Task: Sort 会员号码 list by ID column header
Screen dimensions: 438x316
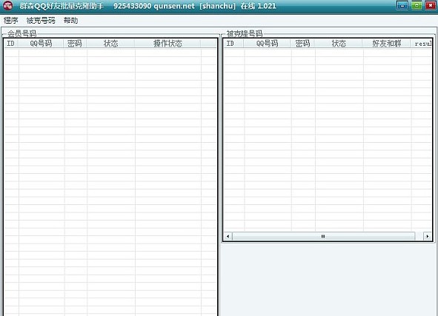Action: [11, 43]
